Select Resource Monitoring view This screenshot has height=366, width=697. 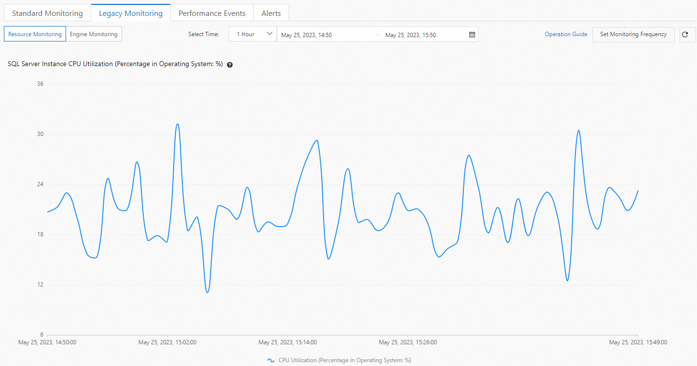pyautogui.click(x=35, y=34)
